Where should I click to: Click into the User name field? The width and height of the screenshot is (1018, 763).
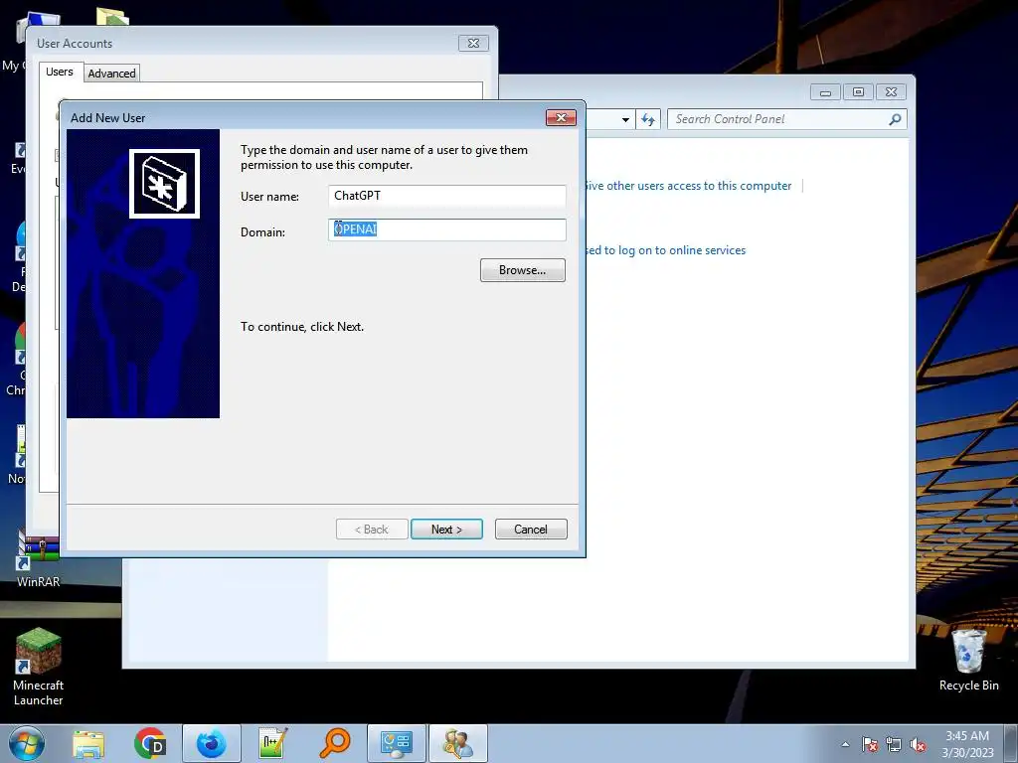pos(446,196)
